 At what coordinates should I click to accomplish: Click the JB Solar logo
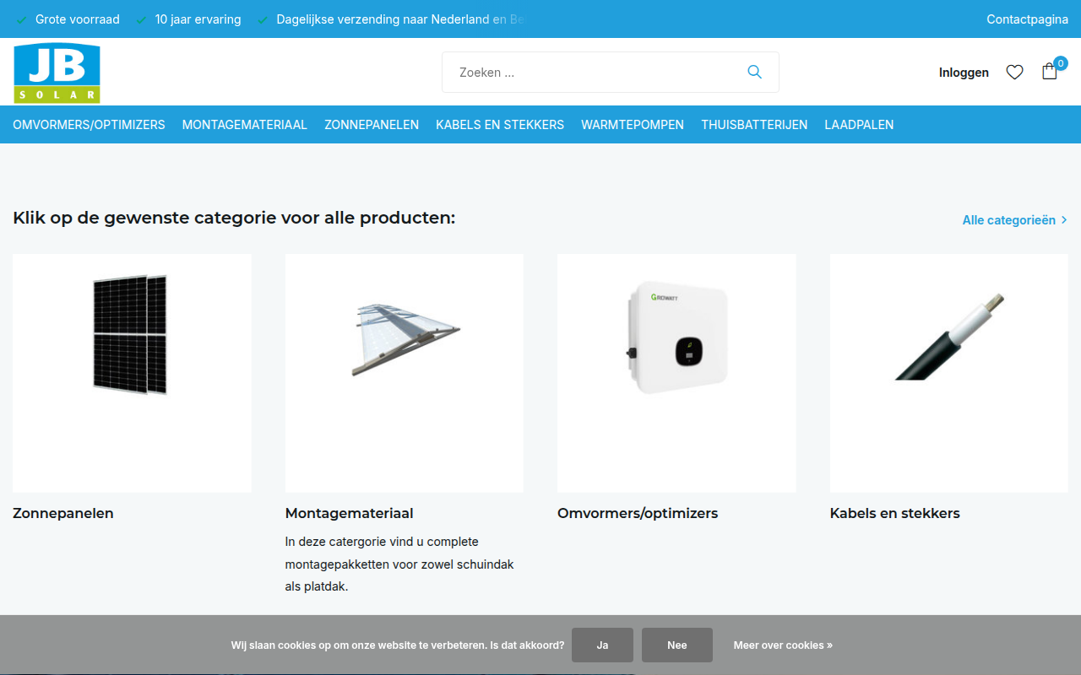(x=57, y=73)
